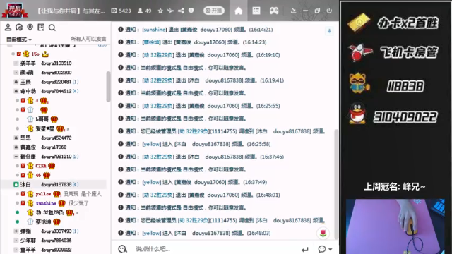Collapse the 余中勃 sub-channel
This screenshot has height=254, width=452.
click(16, 91)
